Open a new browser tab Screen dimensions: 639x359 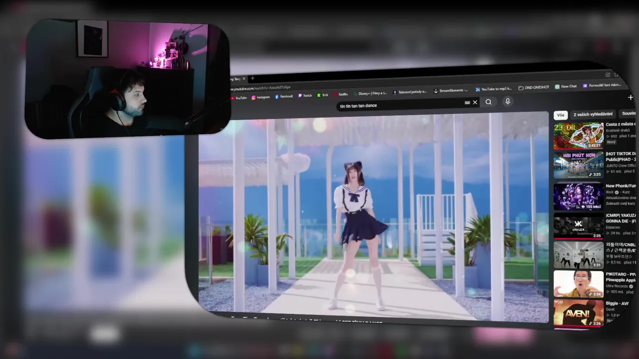[252, 78]
